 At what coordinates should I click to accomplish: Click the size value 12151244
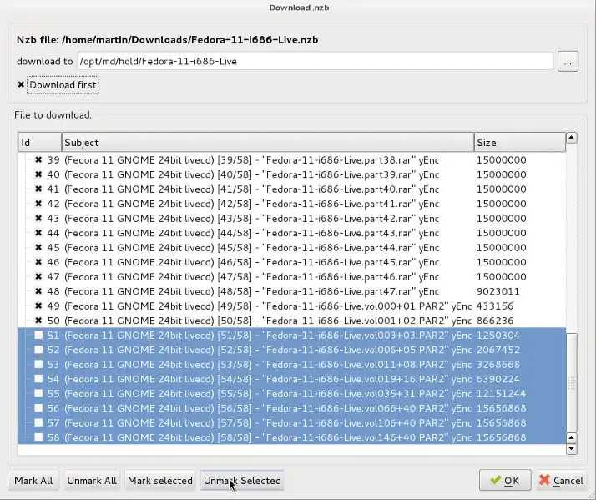[x=502, y=393]
